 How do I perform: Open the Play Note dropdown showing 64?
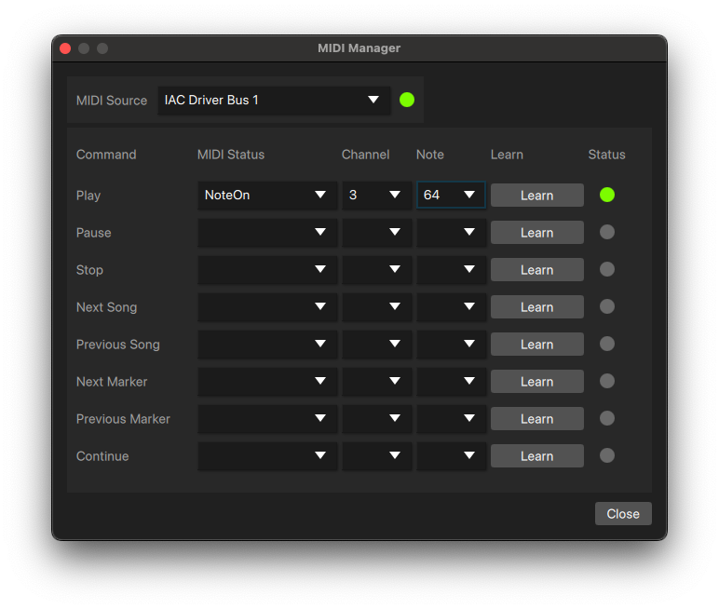[x=451, y=196]
